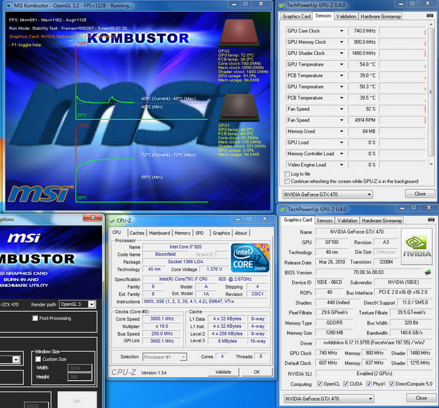Open the GPU Load sensor dropdown
Image resolution: width=439 pixels, height=408 pixels.
(341, 142)
